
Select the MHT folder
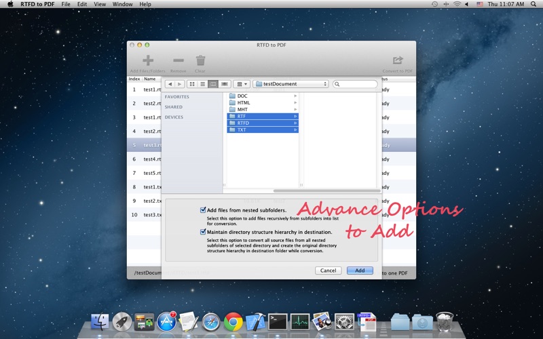[263, 109]
